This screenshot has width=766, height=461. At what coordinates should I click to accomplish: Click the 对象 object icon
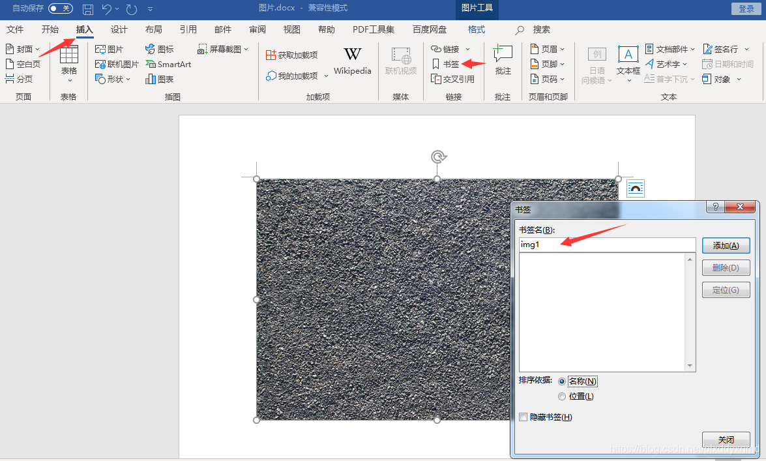click(707, 79)
